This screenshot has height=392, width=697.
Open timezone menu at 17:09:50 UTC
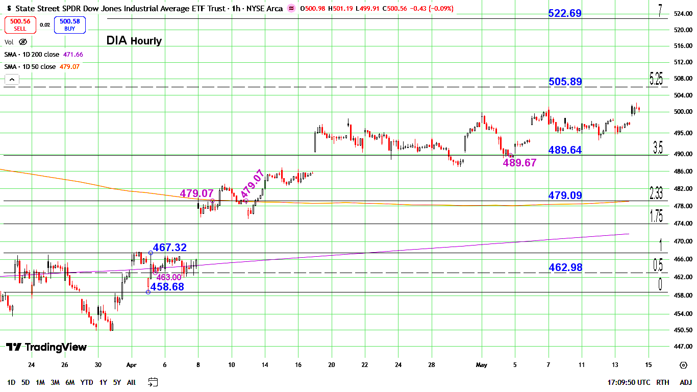[x=629, y=382]
